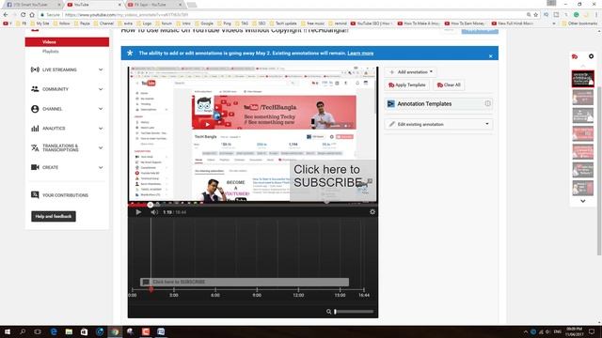Click the Help and feedback button
This screenshot has width=602, height=338.
click(x=54, y=217)
